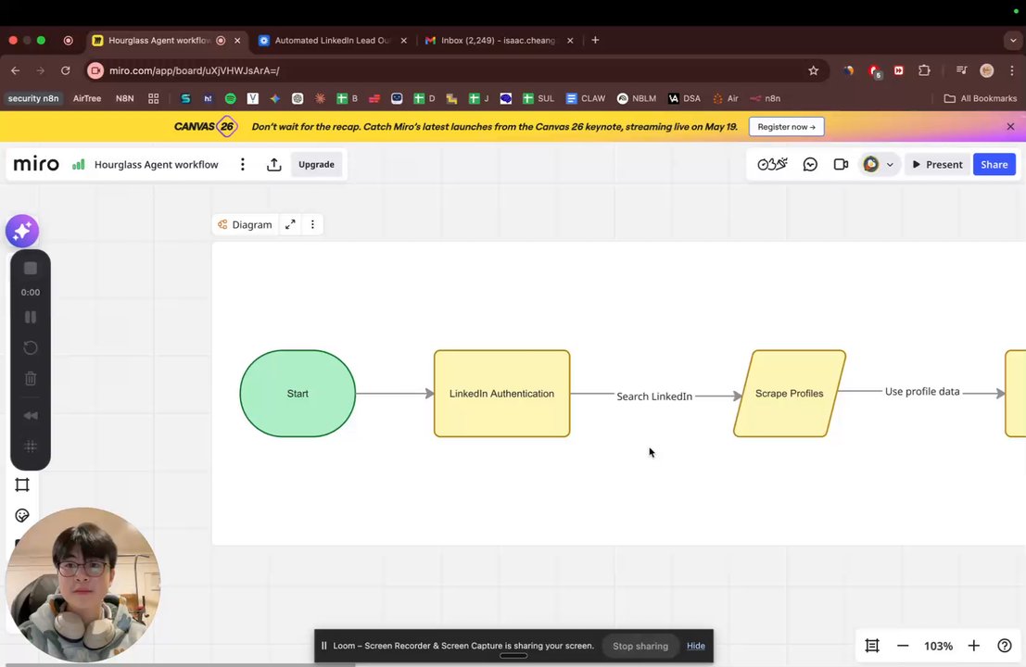Open board options three-dot menu

coord(243,164)
